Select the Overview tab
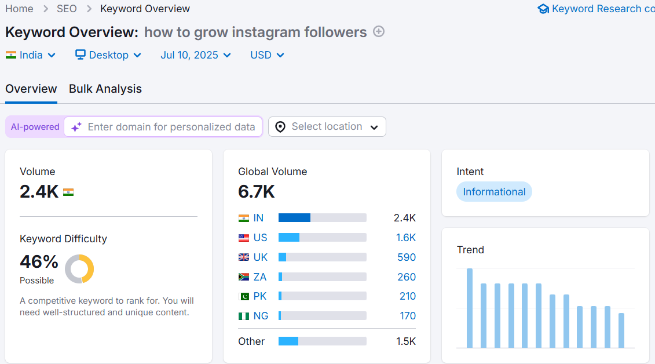655x364 pixels. [x=31, y=89]
